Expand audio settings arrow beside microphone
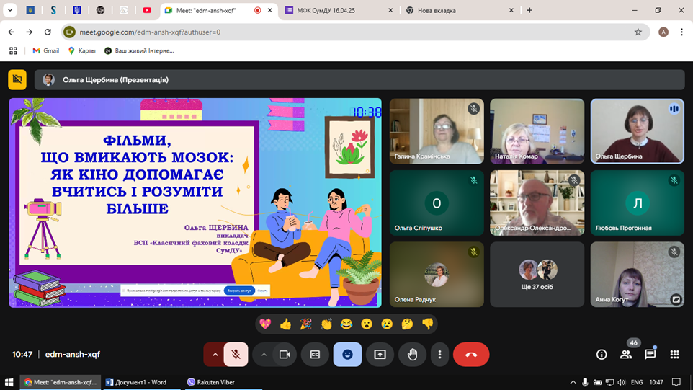 pyautogui.click(x=215, y=355)
